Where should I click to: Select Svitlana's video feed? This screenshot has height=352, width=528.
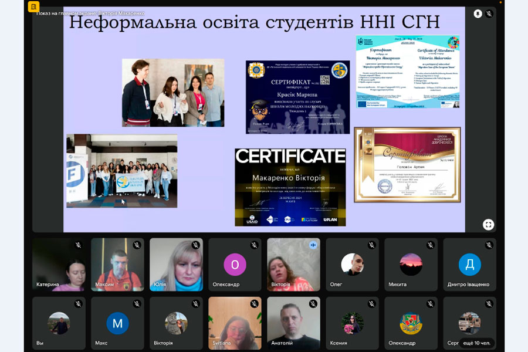coord(235,323)
